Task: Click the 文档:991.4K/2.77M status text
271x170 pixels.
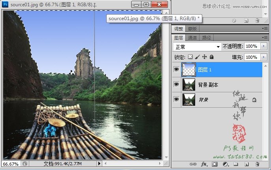Action: 62,164
